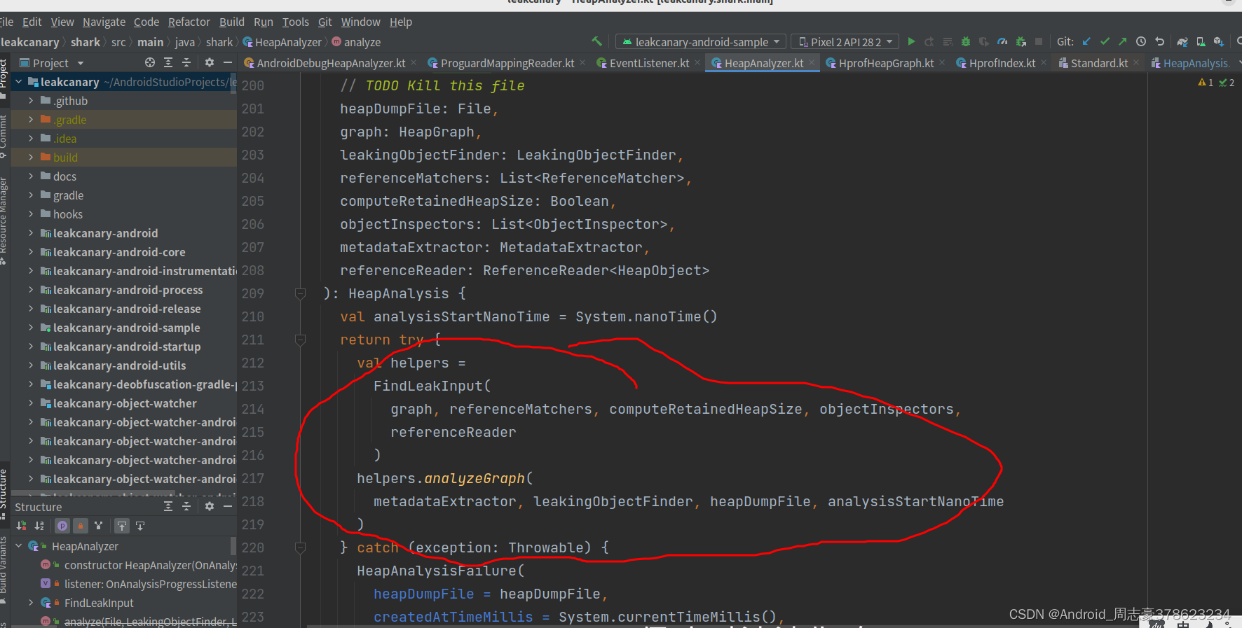Click the Make Project hammer icon
Screen dimensions: 1242x628
tap(596, 41)
